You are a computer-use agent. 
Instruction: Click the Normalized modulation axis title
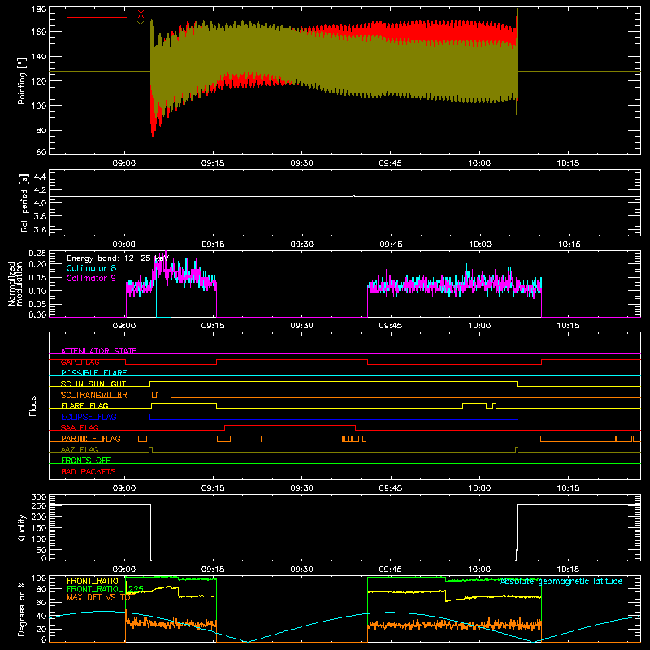click(15, 284)
